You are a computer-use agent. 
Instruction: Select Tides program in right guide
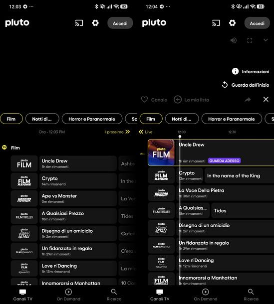243,210
